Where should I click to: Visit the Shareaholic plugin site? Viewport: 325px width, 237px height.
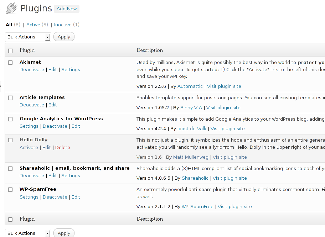click(x=229, y=178)
